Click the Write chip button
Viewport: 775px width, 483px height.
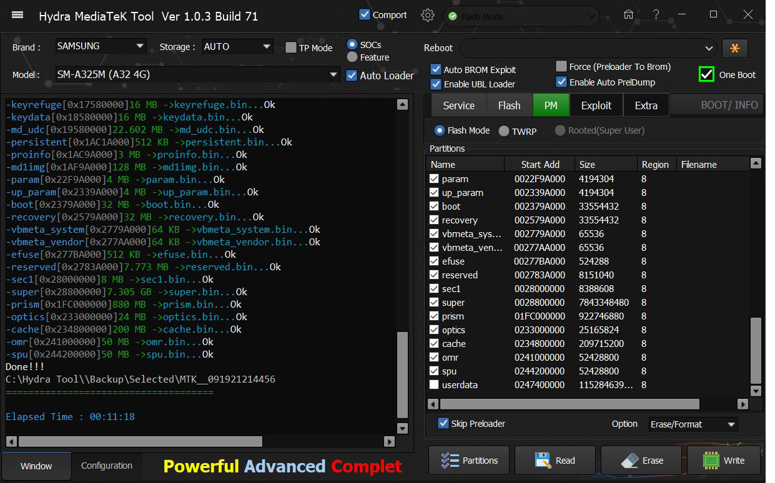pos(724,461)
